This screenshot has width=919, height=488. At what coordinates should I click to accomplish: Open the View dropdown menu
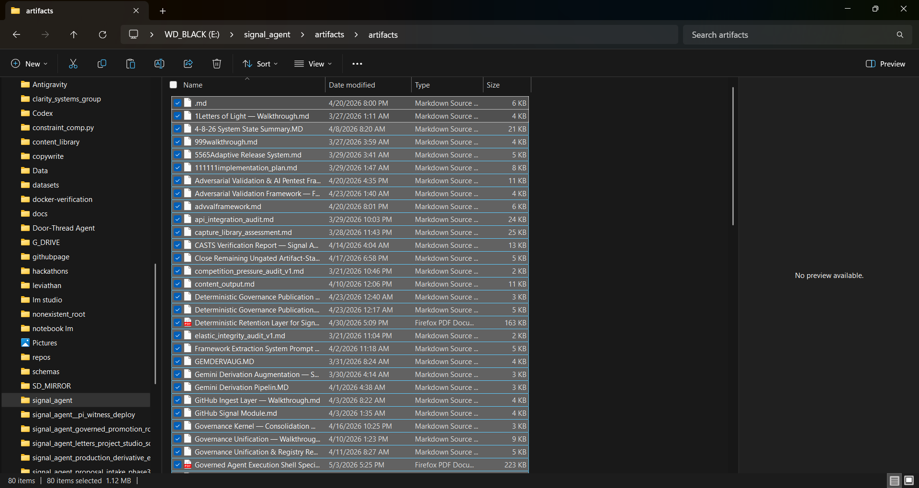coord(313,64)
